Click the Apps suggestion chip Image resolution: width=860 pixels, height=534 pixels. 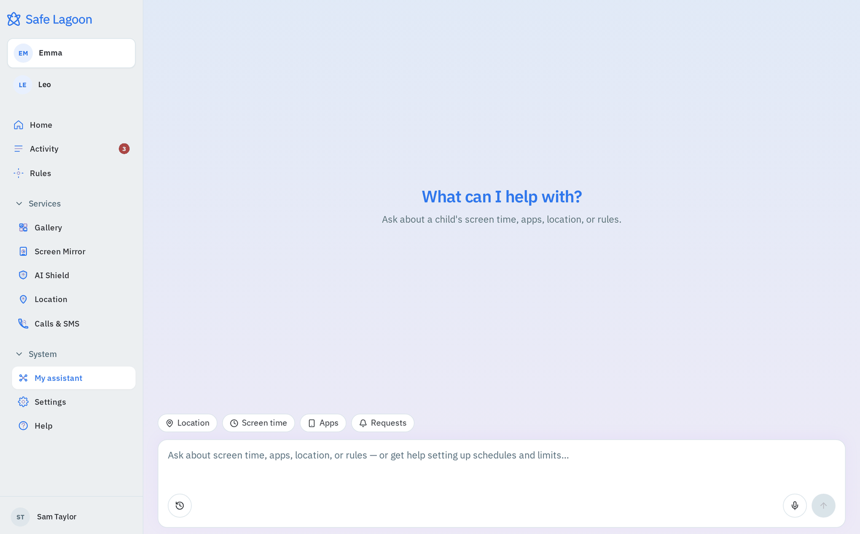[x=323, y=423]
